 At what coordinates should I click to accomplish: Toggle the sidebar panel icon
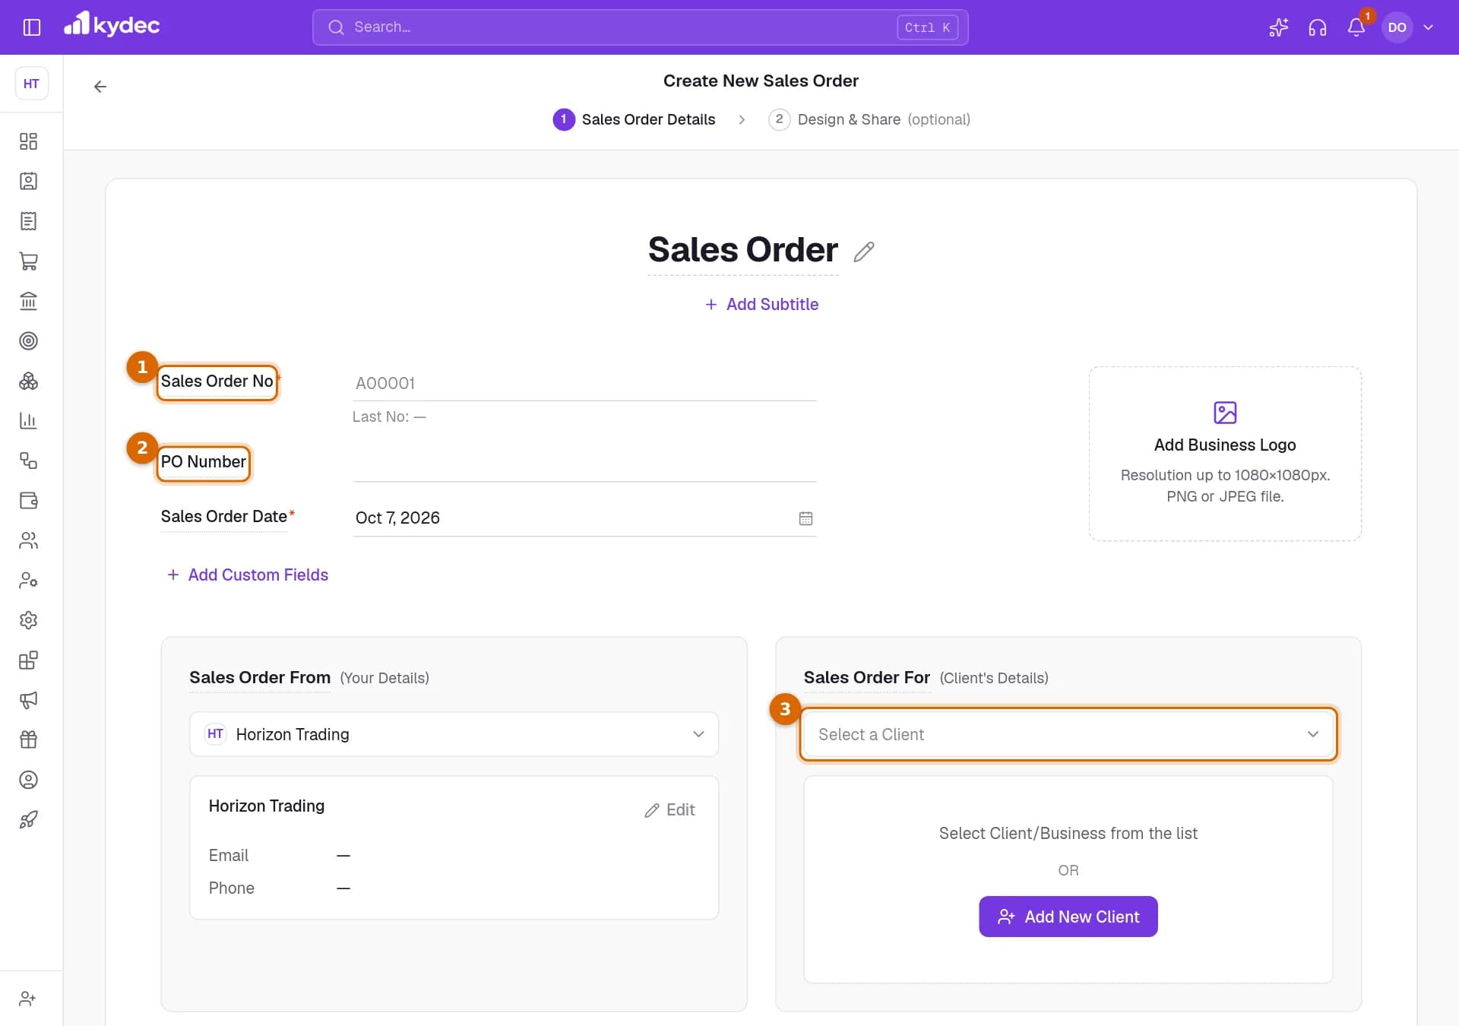click(32, 27)
